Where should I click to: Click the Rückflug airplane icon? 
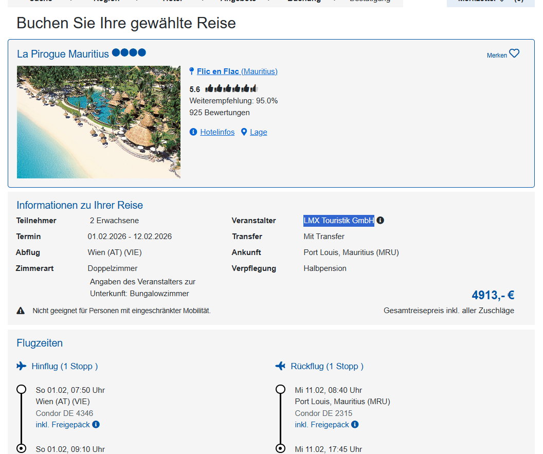(281, 366)
